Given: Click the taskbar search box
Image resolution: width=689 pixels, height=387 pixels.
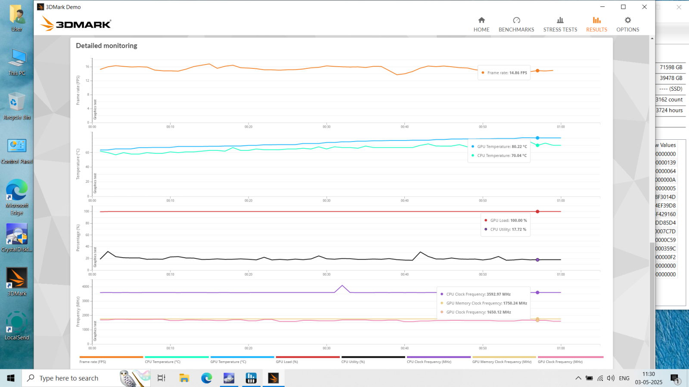Looking at the screenshot, I should [x=86, y=378].
